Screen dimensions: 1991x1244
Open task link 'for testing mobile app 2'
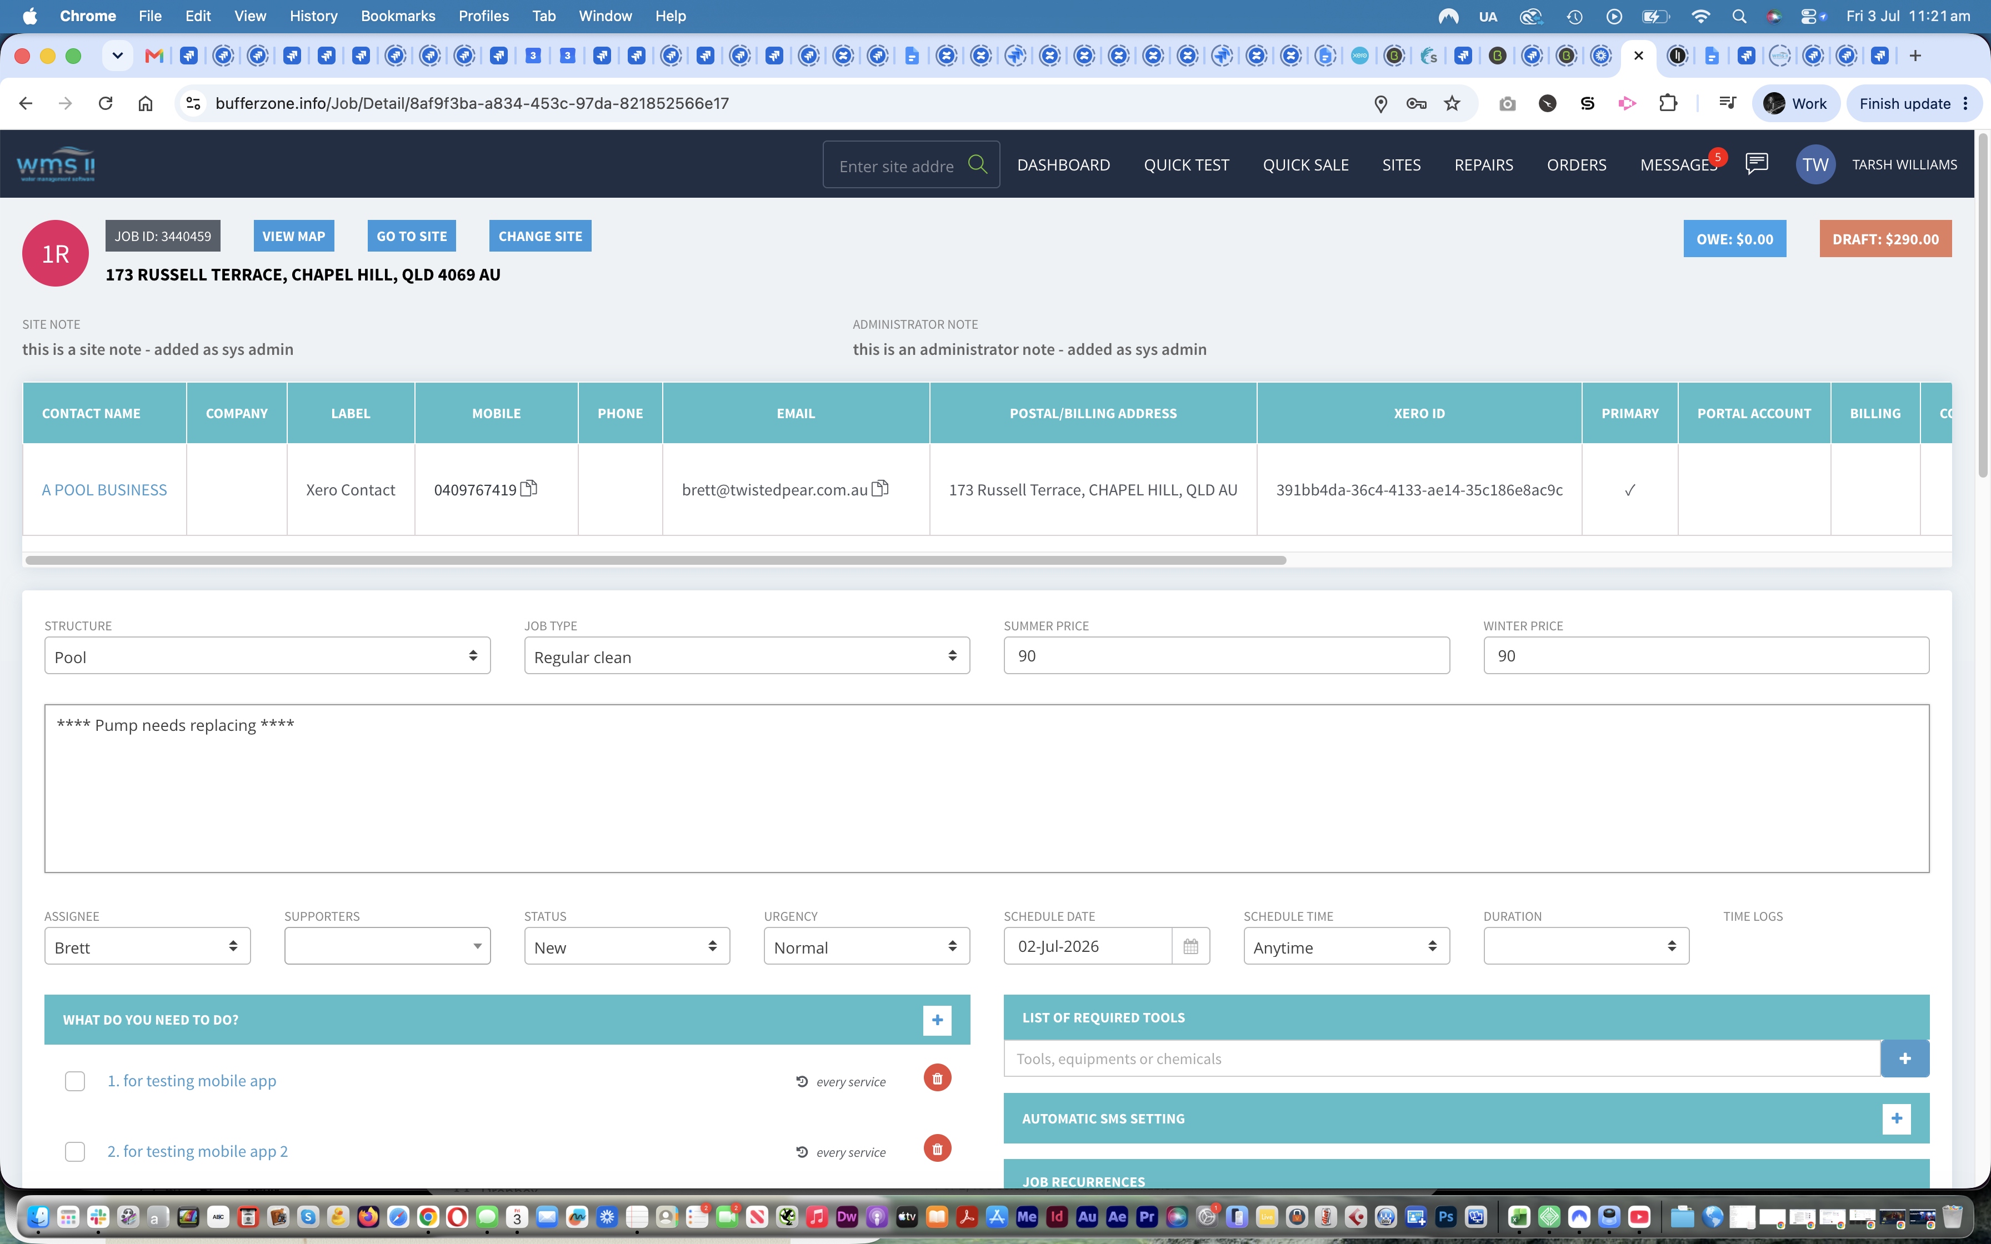click(197, 1151)
